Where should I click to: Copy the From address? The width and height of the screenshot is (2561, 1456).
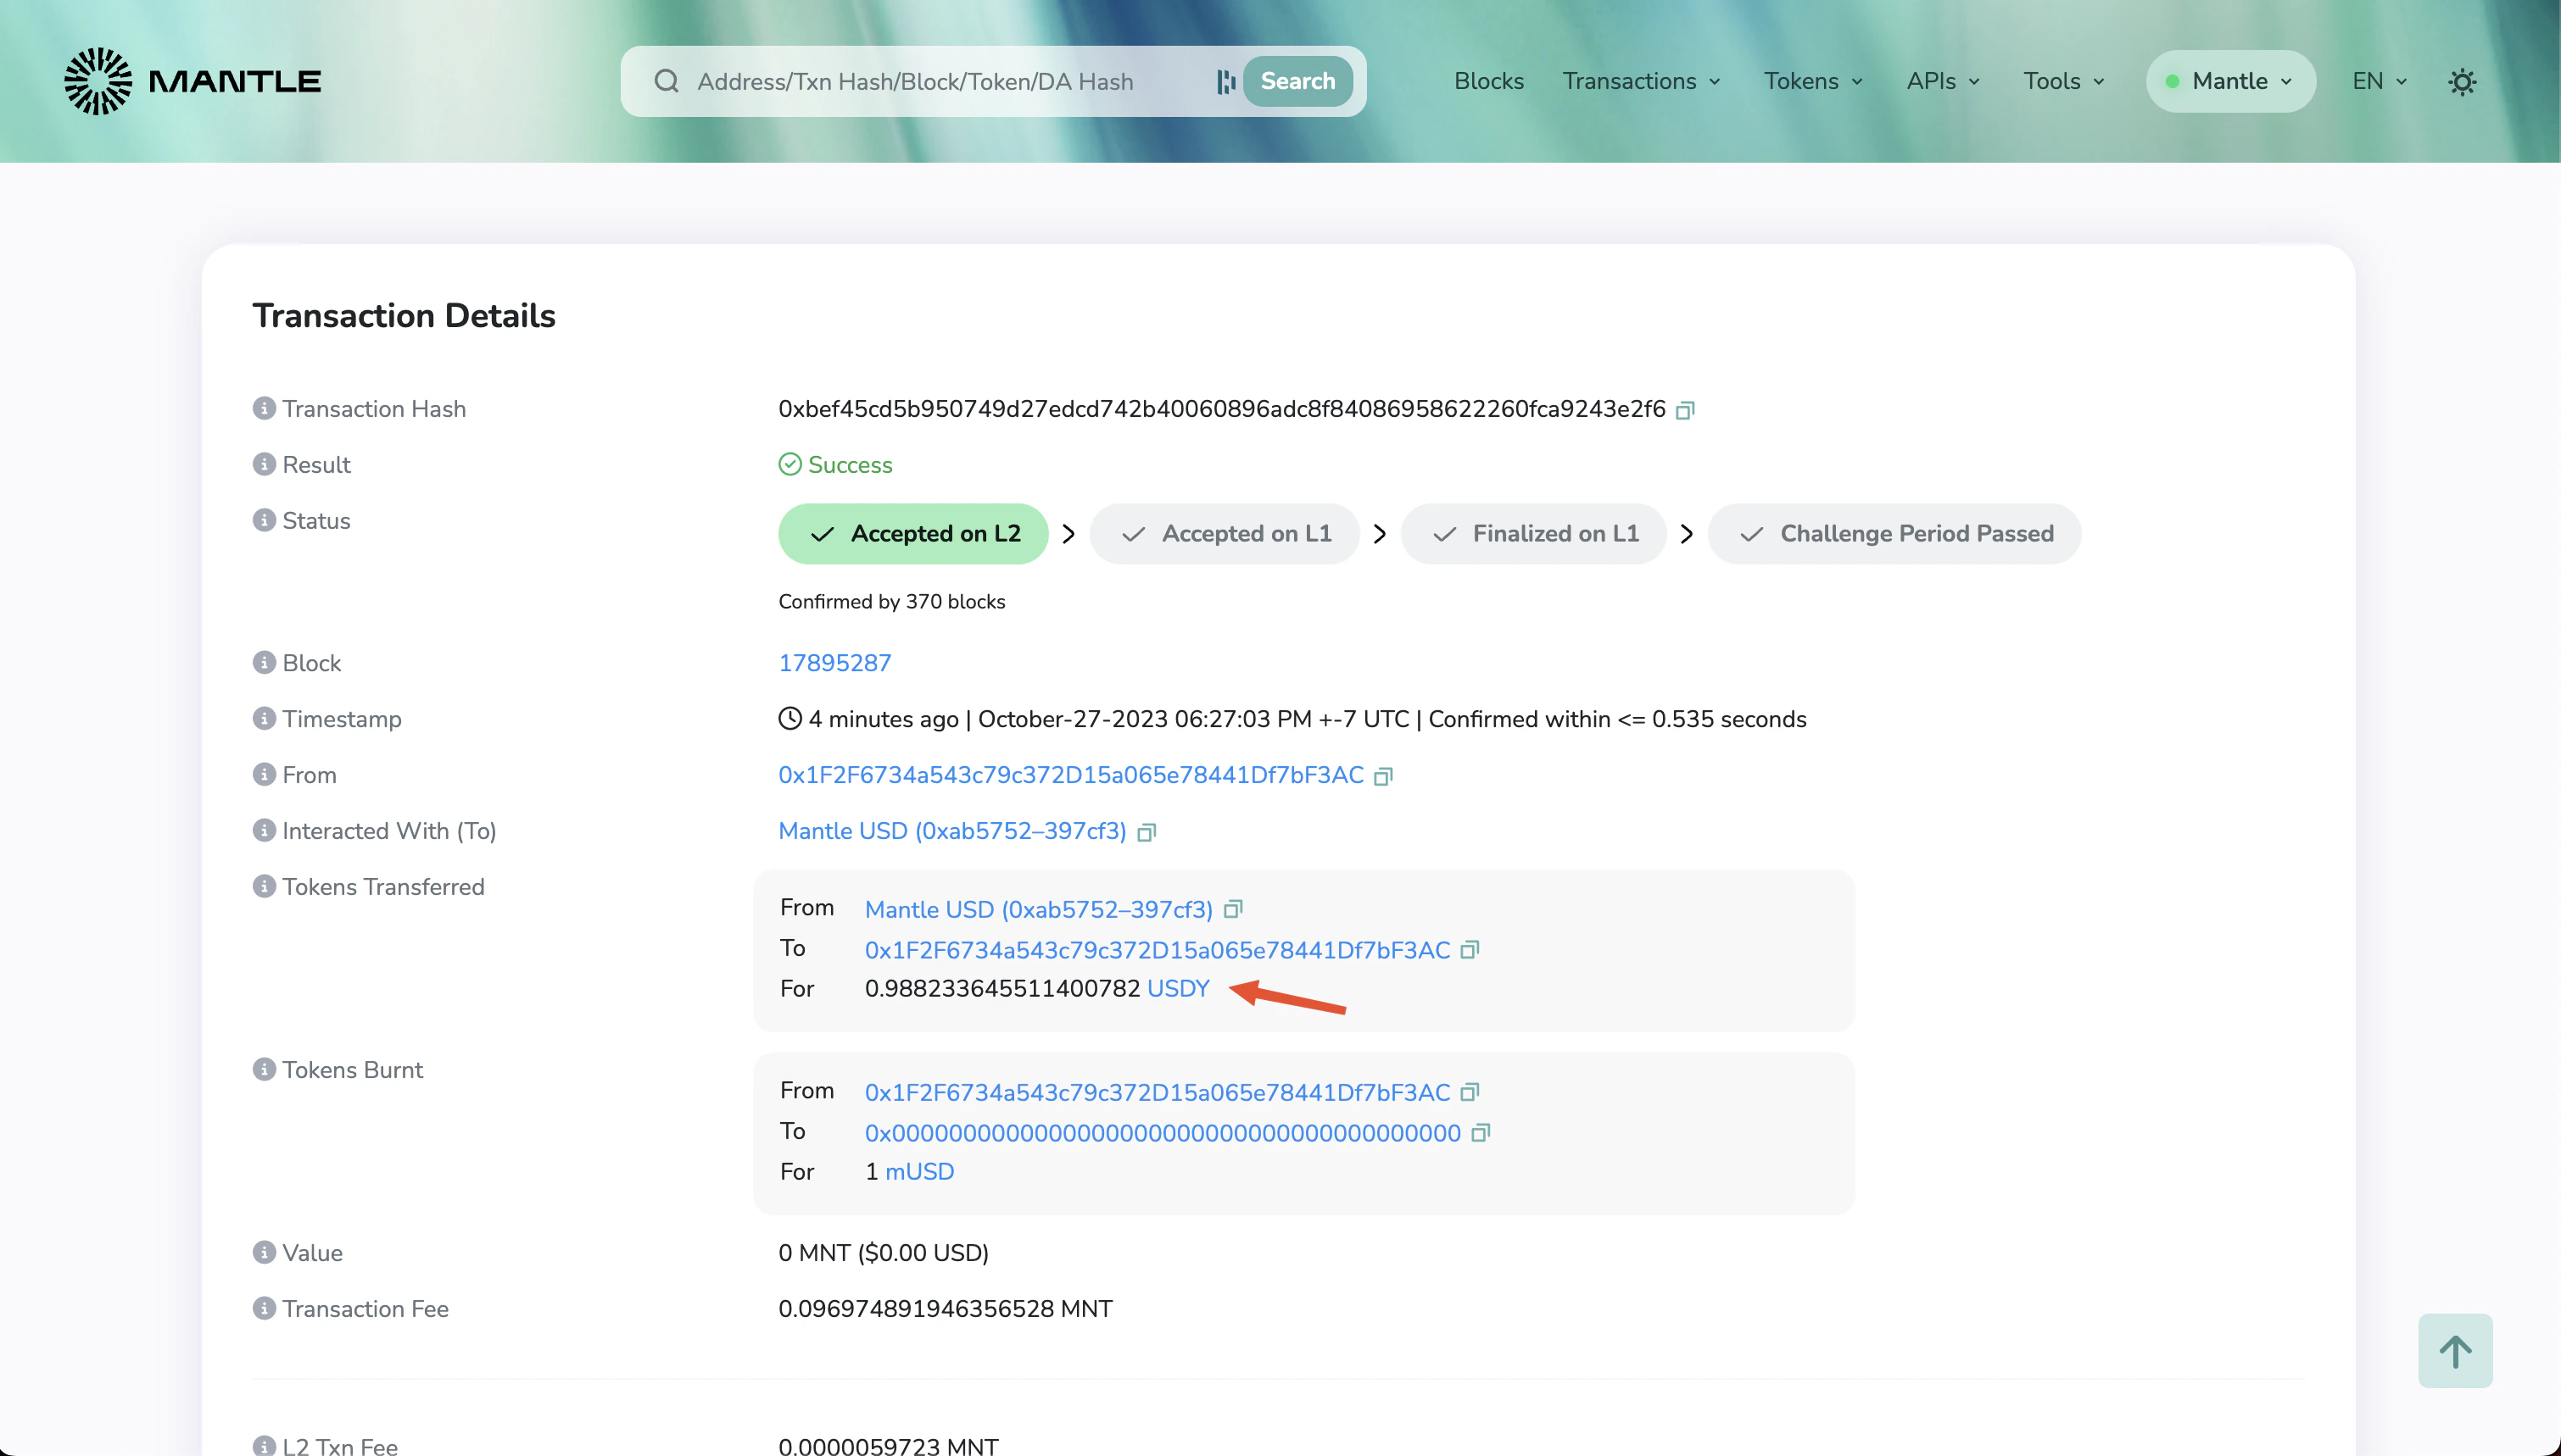[x=1384, y=776]
